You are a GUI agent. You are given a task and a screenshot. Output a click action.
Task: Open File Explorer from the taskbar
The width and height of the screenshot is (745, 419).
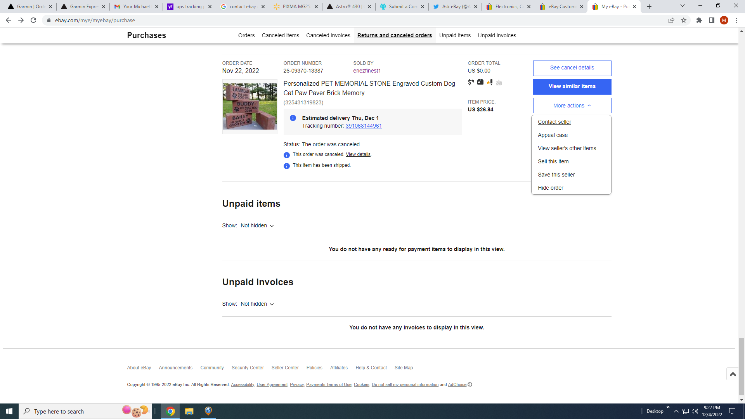tap(189, 411)
